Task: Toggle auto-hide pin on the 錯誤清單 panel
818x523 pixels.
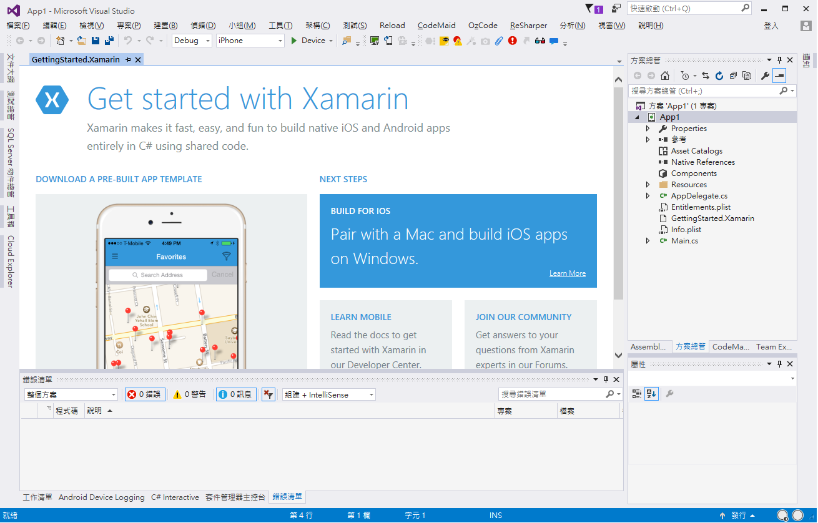Action: pyautogui.click(x=606, y=379)
